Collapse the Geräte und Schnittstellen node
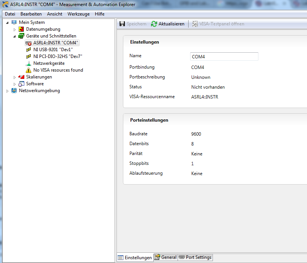The width and height of the screenshot is (307, 263). pos(14,36)
